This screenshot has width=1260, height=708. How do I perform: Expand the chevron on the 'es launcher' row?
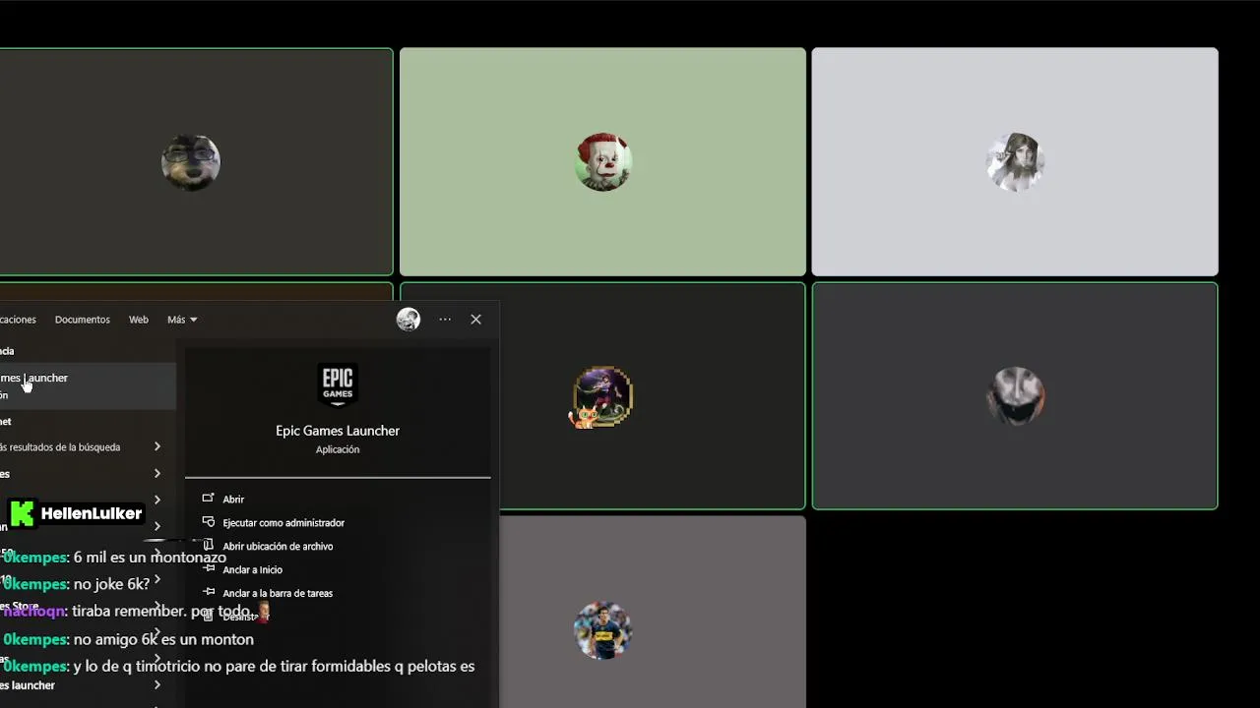tap(157, 684)
